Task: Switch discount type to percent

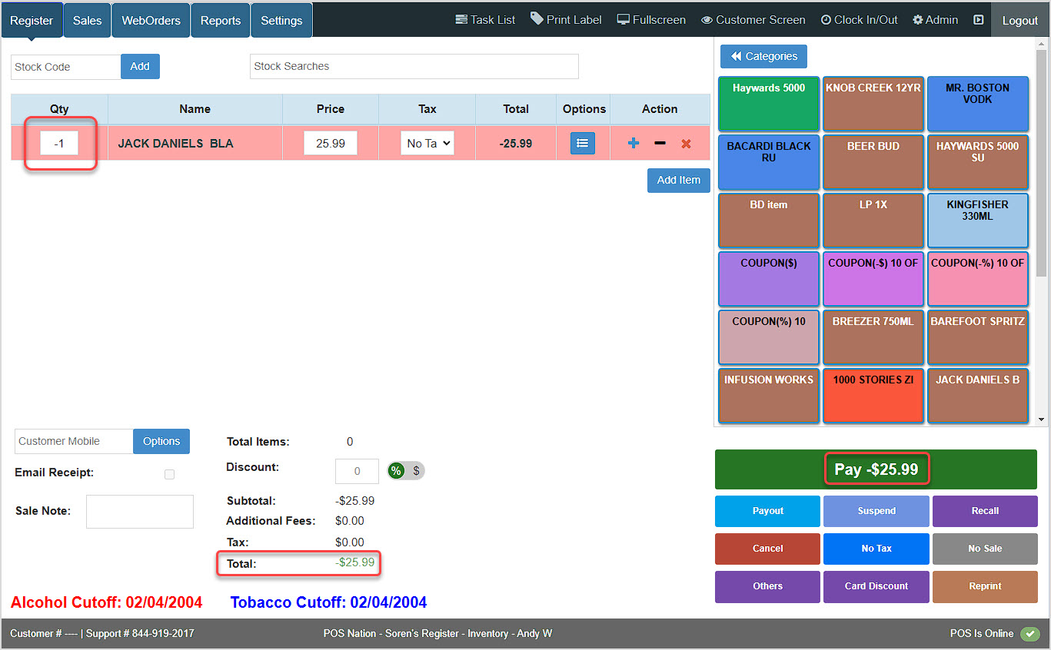Action: point(396,471)
